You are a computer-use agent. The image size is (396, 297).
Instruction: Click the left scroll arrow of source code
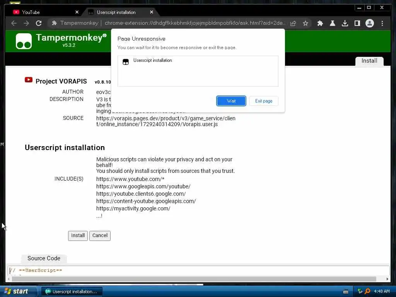coord(9,279)
